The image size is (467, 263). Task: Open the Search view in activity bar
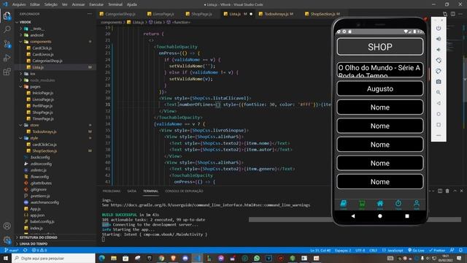[7, 29]
